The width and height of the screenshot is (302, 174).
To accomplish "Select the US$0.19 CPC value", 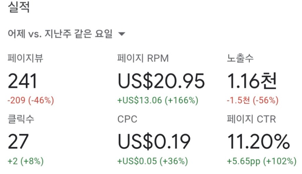I will coord(154,142).
